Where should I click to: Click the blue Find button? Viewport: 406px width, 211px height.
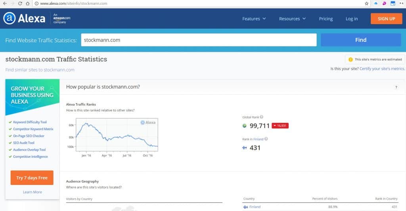[361, 40]
